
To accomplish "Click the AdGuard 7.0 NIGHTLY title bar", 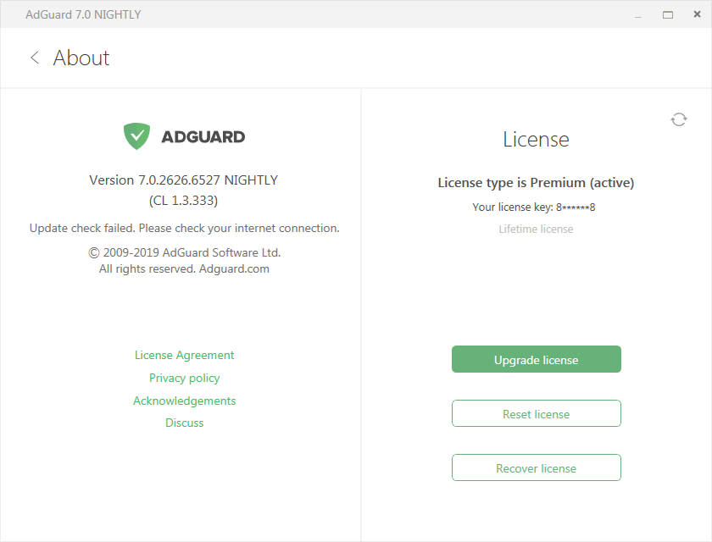I will [83, 14].
